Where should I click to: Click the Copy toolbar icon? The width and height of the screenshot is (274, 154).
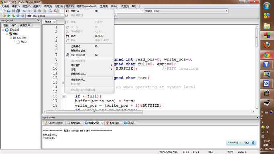40,11
